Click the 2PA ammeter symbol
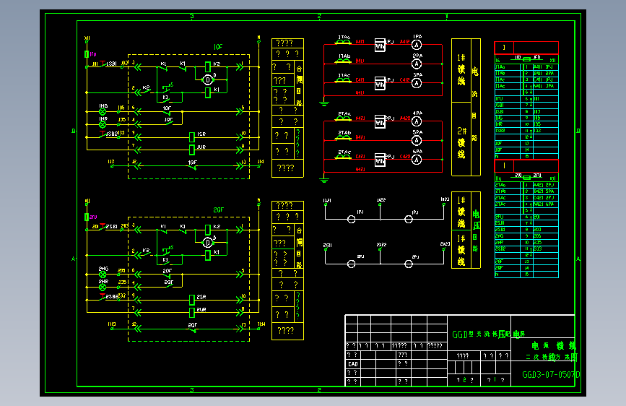 click(417, 64)
